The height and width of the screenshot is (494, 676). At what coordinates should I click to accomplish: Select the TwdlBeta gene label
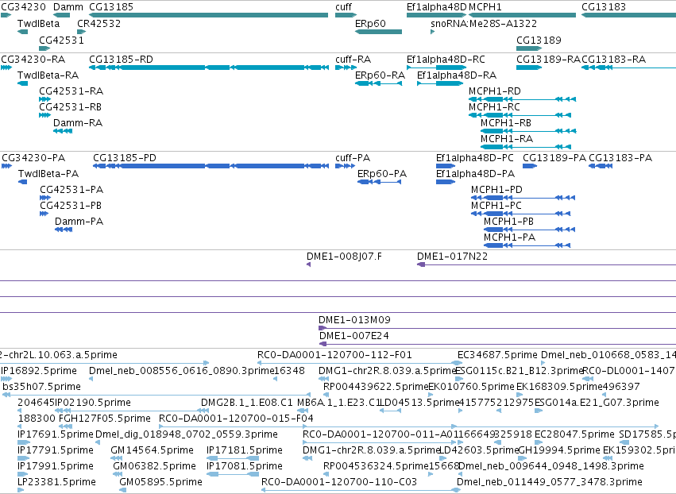coord(38,24)
